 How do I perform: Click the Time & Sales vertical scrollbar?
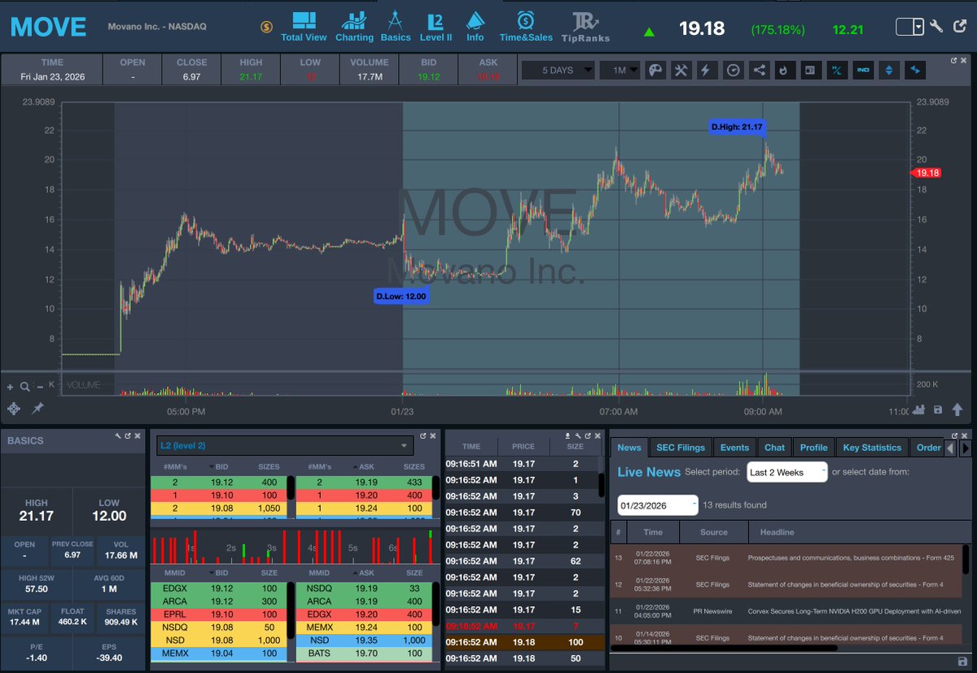pos(600,485)
